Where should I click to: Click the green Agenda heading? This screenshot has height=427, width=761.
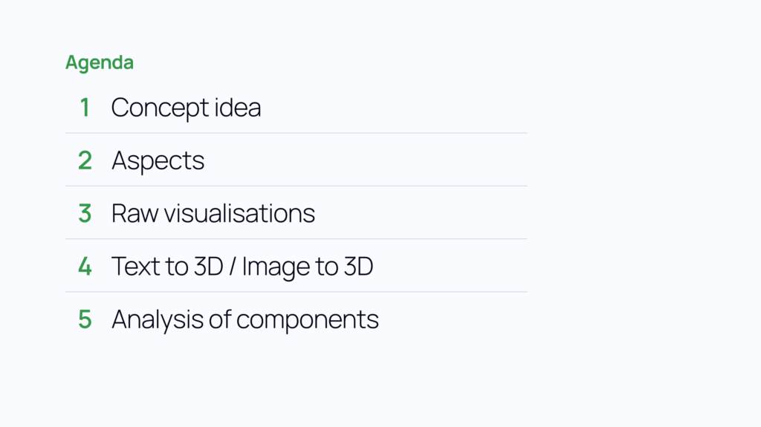[x=100, y=62]
